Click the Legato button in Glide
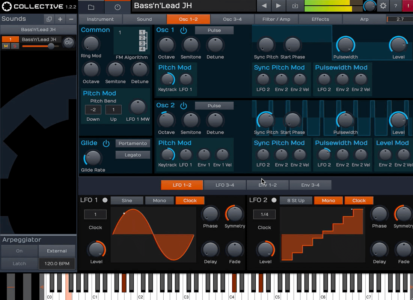This screenshot has height=300, width=413. 133,155
